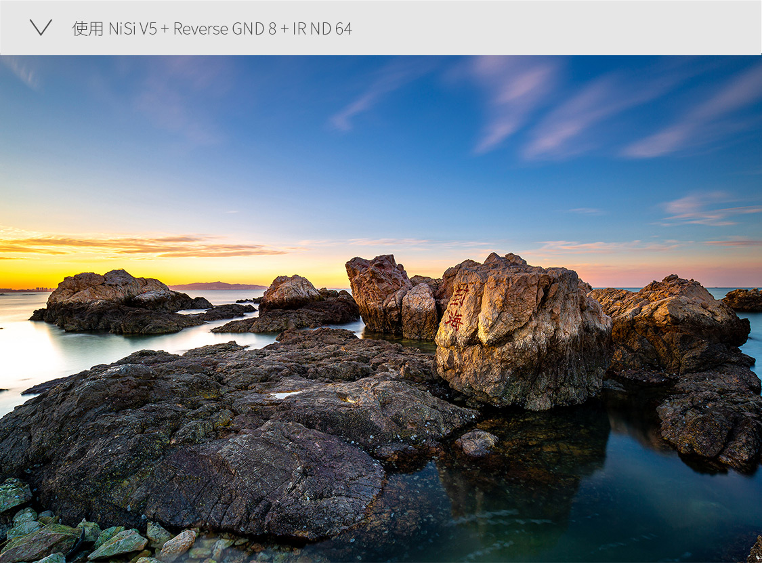Click the distant mountain silhouette on the horizon
The height and width of the screenshot is (563, 762).
coord(217,286)
